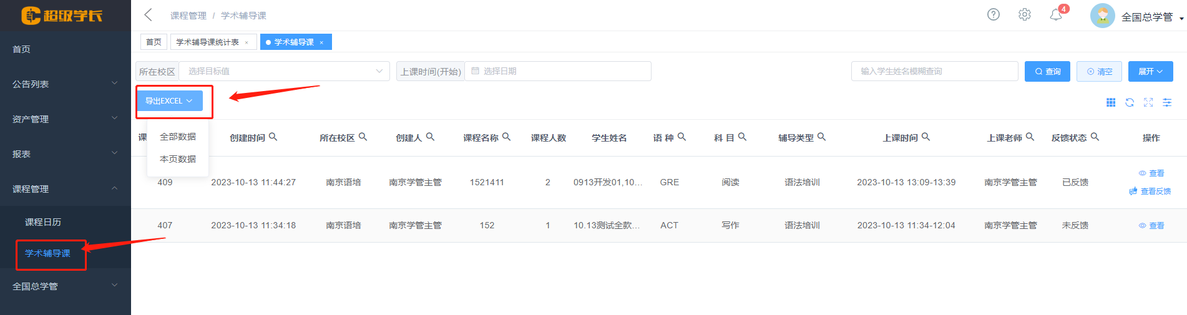The width and height of the screenshot is (1187, 315).
Task: Click the table refresh icon
Action: tap(1130, 102)
